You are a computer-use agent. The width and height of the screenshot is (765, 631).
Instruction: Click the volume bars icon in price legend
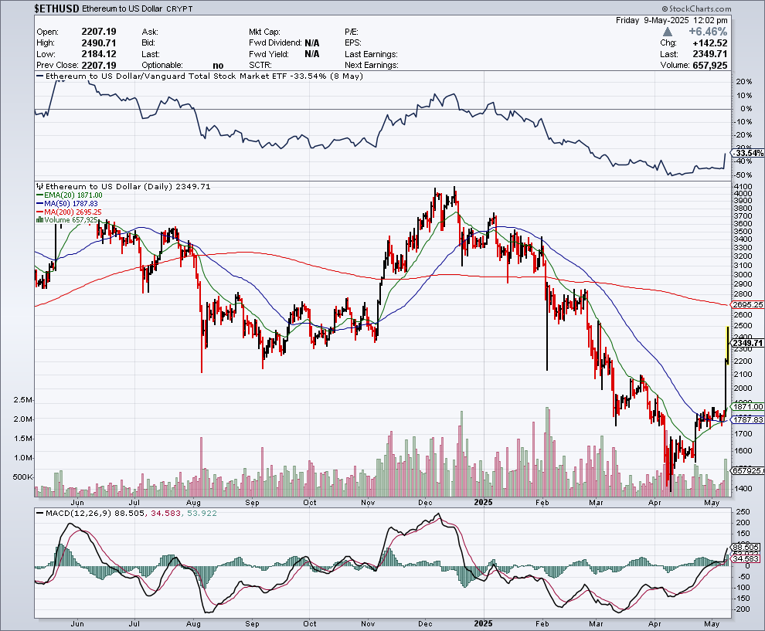click(x=40, y=220)
